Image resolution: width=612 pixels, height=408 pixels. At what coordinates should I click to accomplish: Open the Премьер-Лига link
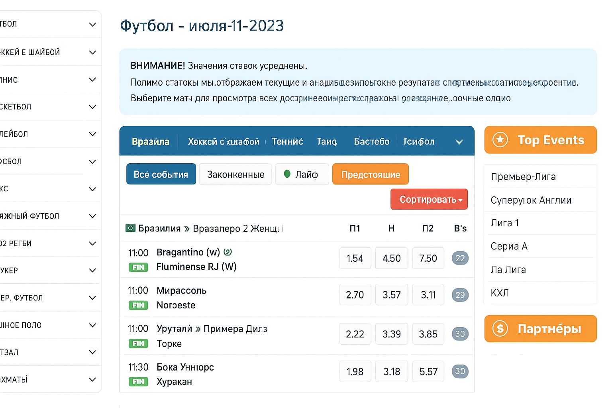pyautogui.click(x=523, y=177)
